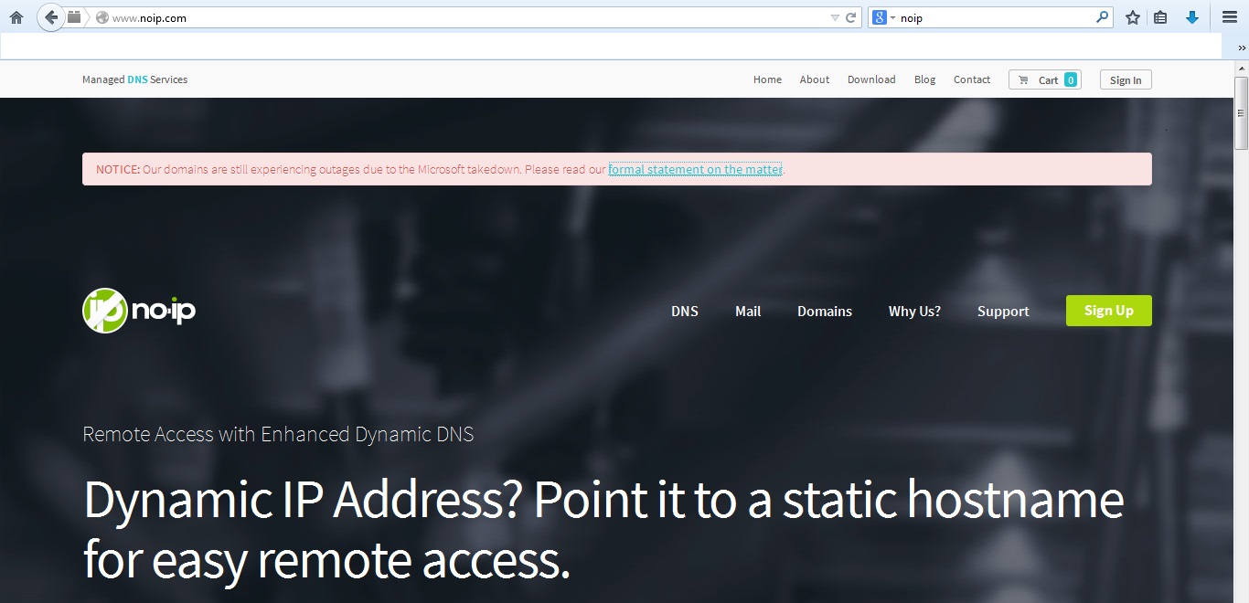The height and width of the screenshot is (603, 1249).
Task: Click the search magnifier icon
Action: [1103, 16]
